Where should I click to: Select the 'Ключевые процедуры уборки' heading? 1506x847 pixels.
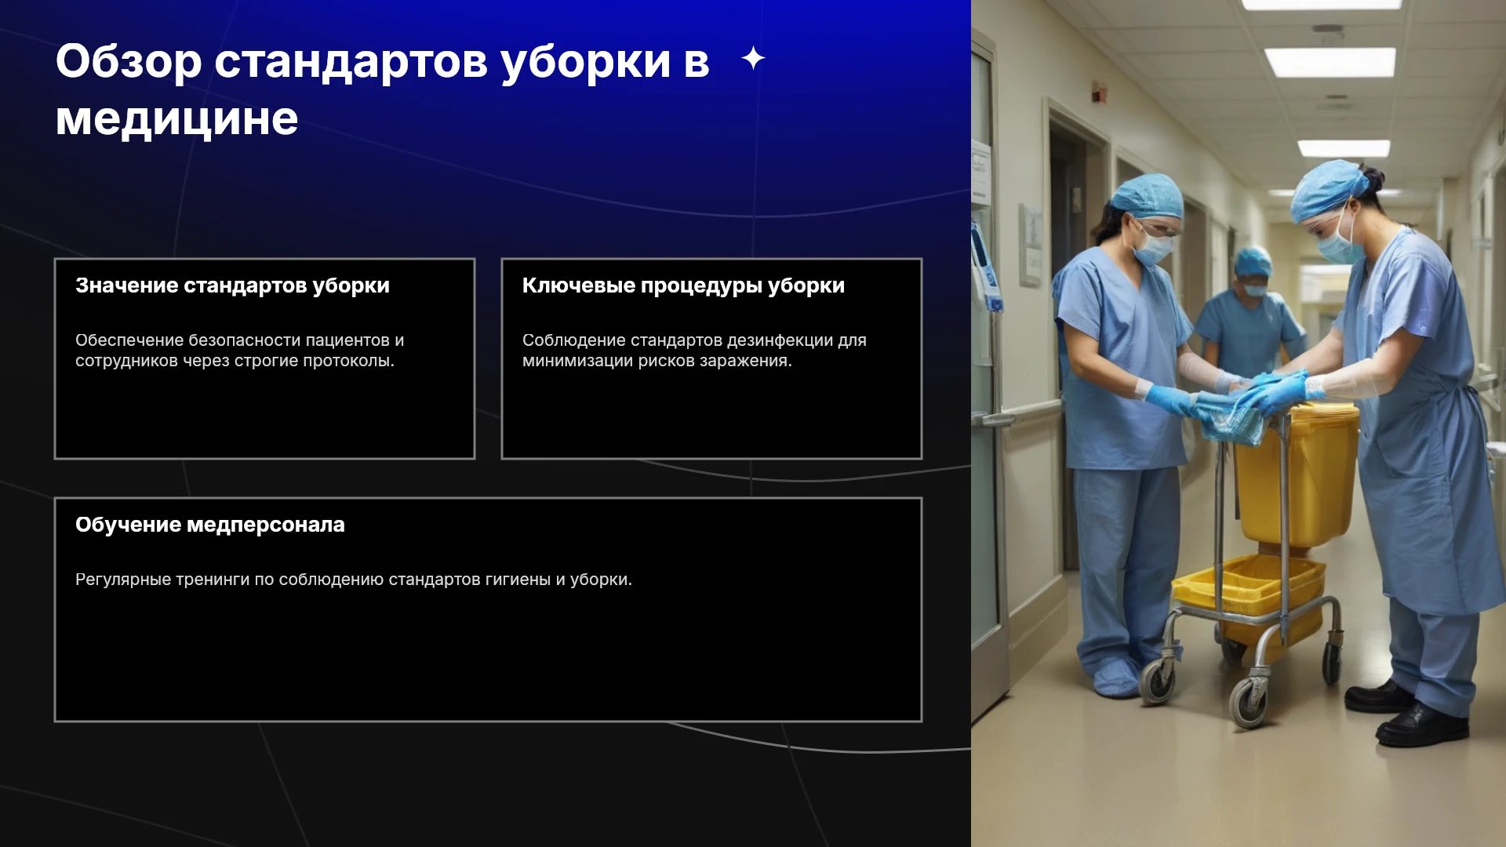[683, 285]
